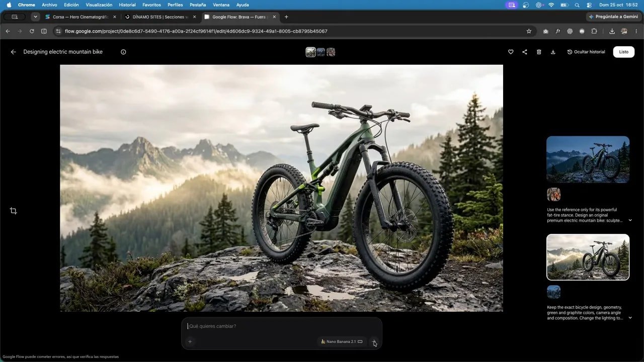Open macOS Spotlight search icon
This screenshot has height=362, width=644.
(x=577, y=5)
